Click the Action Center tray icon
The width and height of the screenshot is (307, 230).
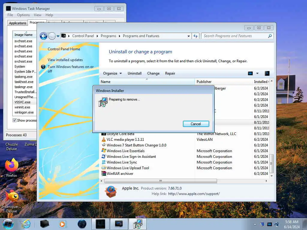262,224
